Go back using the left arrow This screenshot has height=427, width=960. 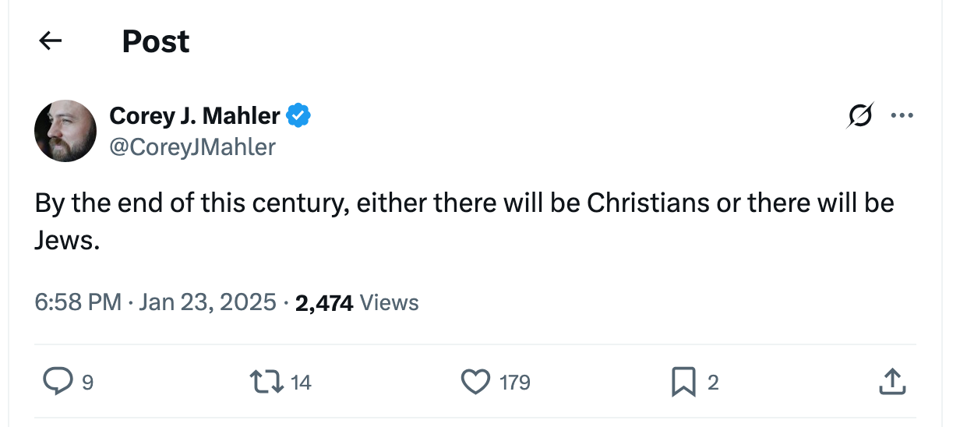pos(51,41)
